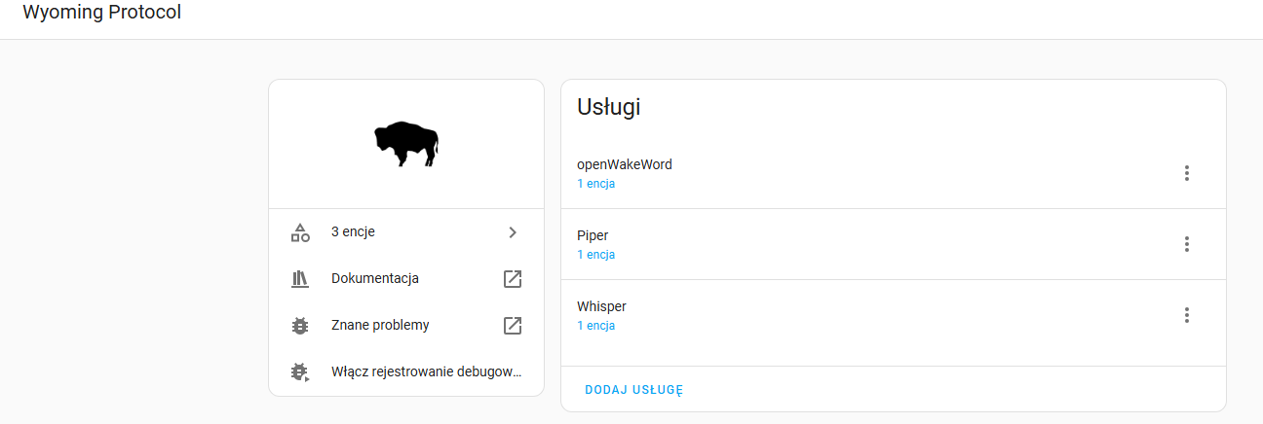Click the debug logging bug icon
This screenshot has width=1263, height=424.
coord(300,372)
